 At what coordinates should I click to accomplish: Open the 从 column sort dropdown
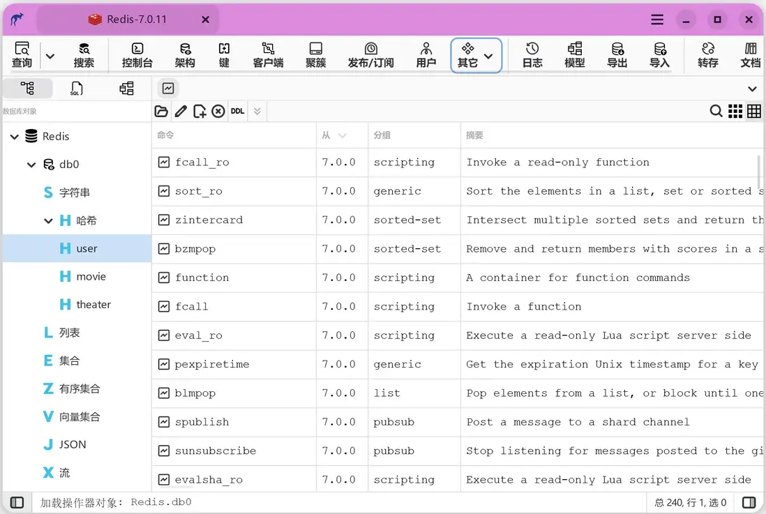coord(342,136)
